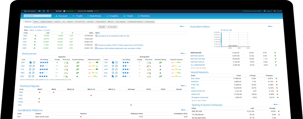Click More link in Movers and Shakers
This screenshot has height=119, width=303.
tap(183, 26)
